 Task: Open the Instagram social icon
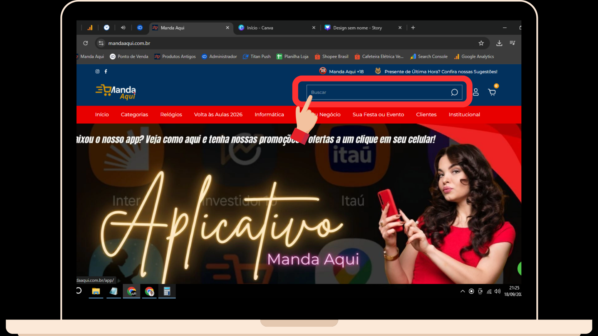[97, 72]
